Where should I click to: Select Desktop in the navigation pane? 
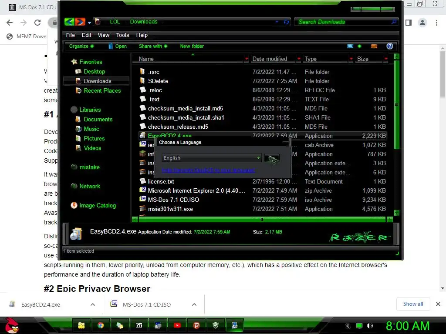coord(90,71)
